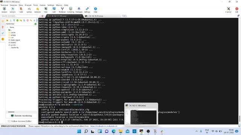The width and height of the screenshot is (241, 135).
Task: Open the Sessions menu
Action: pyautogui.click(x=14, y=5)
